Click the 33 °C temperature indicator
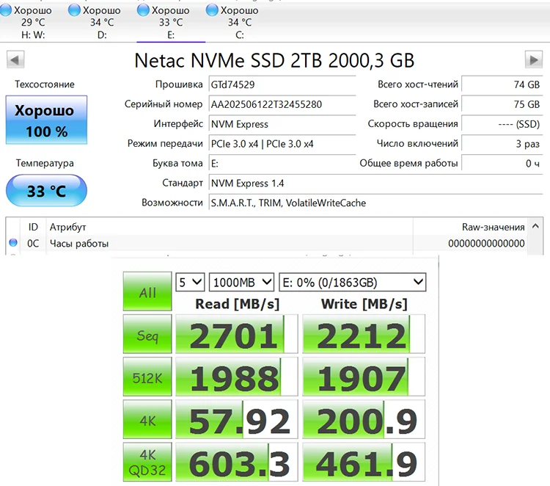Viewport: 550px width, 486px height. 46,191
